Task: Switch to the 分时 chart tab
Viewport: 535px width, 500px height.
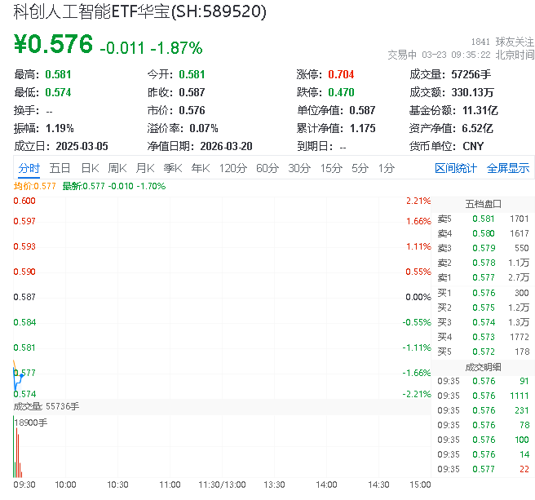Action: pyautogui.click(x=29, y=169)
